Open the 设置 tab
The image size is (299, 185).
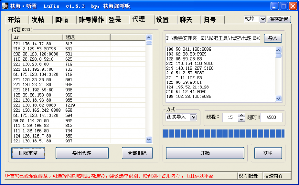162,20
